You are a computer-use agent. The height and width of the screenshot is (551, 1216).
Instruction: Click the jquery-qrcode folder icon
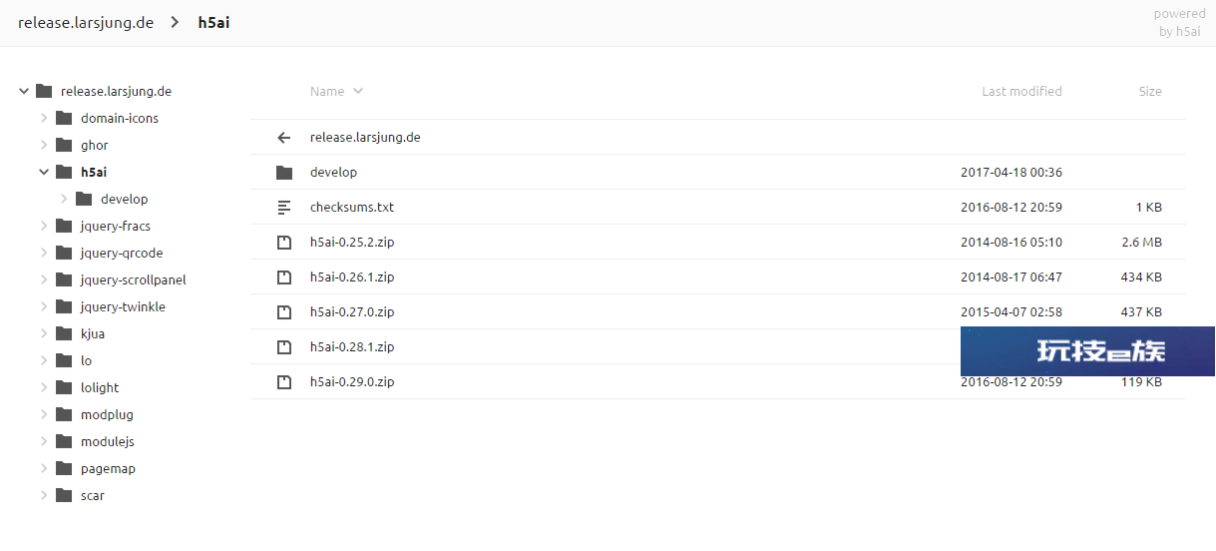64,253
